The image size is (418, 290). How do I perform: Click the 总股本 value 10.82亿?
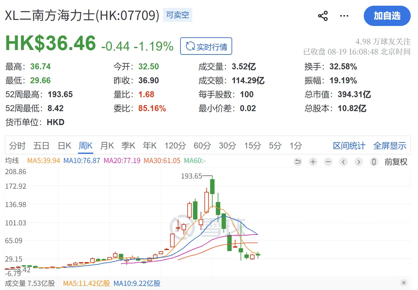coord(352,108)
